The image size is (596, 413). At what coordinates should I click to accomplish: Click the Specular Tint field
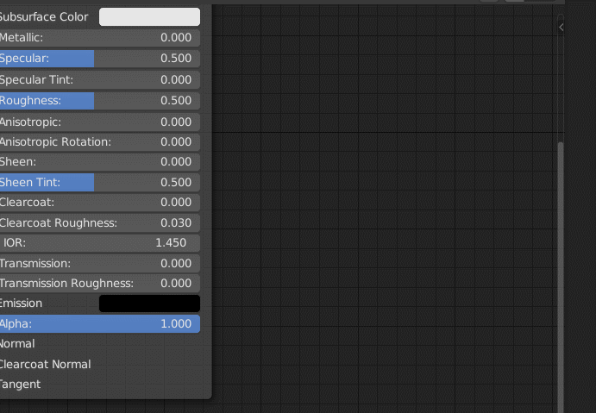[x=100, y=80]
